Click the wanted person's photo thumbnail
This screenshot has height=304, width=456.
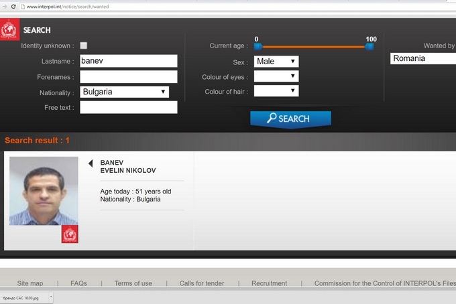tap(44, 191)
